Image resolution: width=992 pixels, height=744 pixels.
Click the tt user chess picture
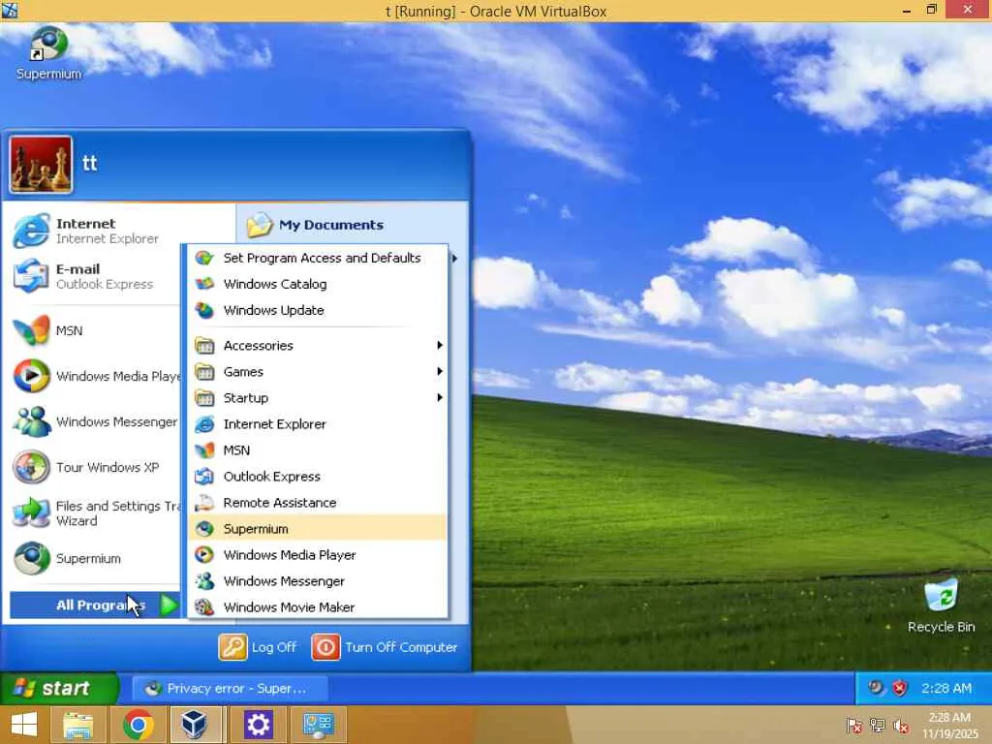[x=41, y=165]
